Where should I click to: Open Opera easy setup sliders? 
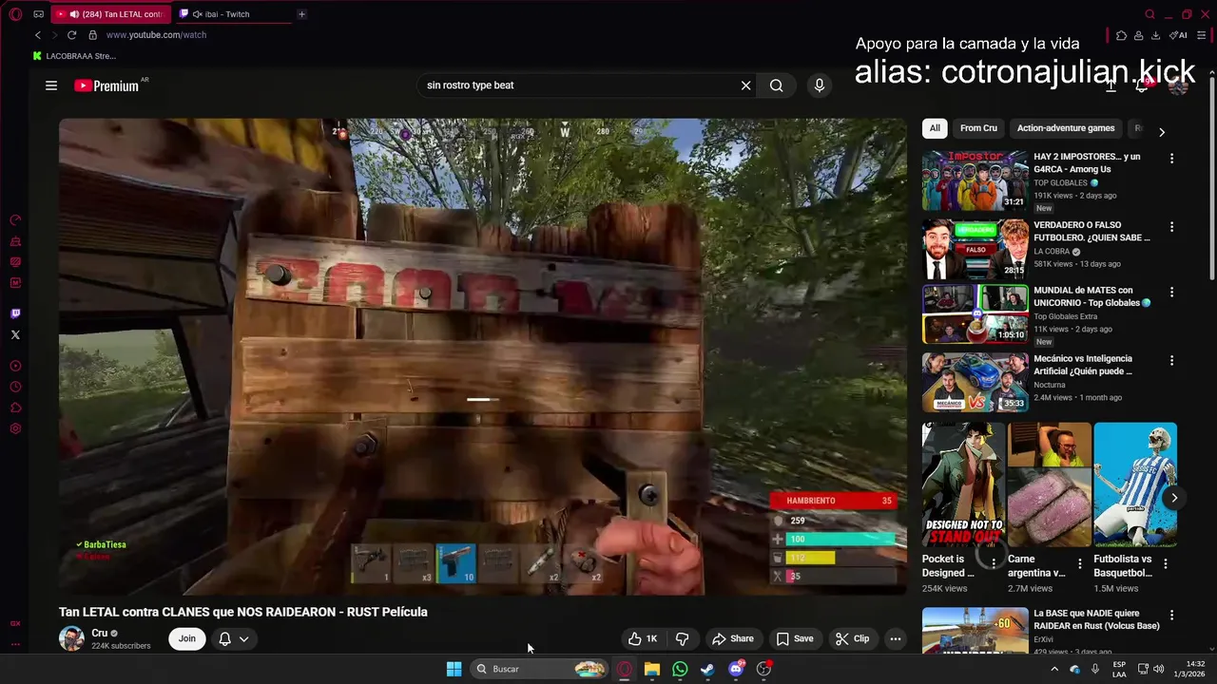[1201, 35]
